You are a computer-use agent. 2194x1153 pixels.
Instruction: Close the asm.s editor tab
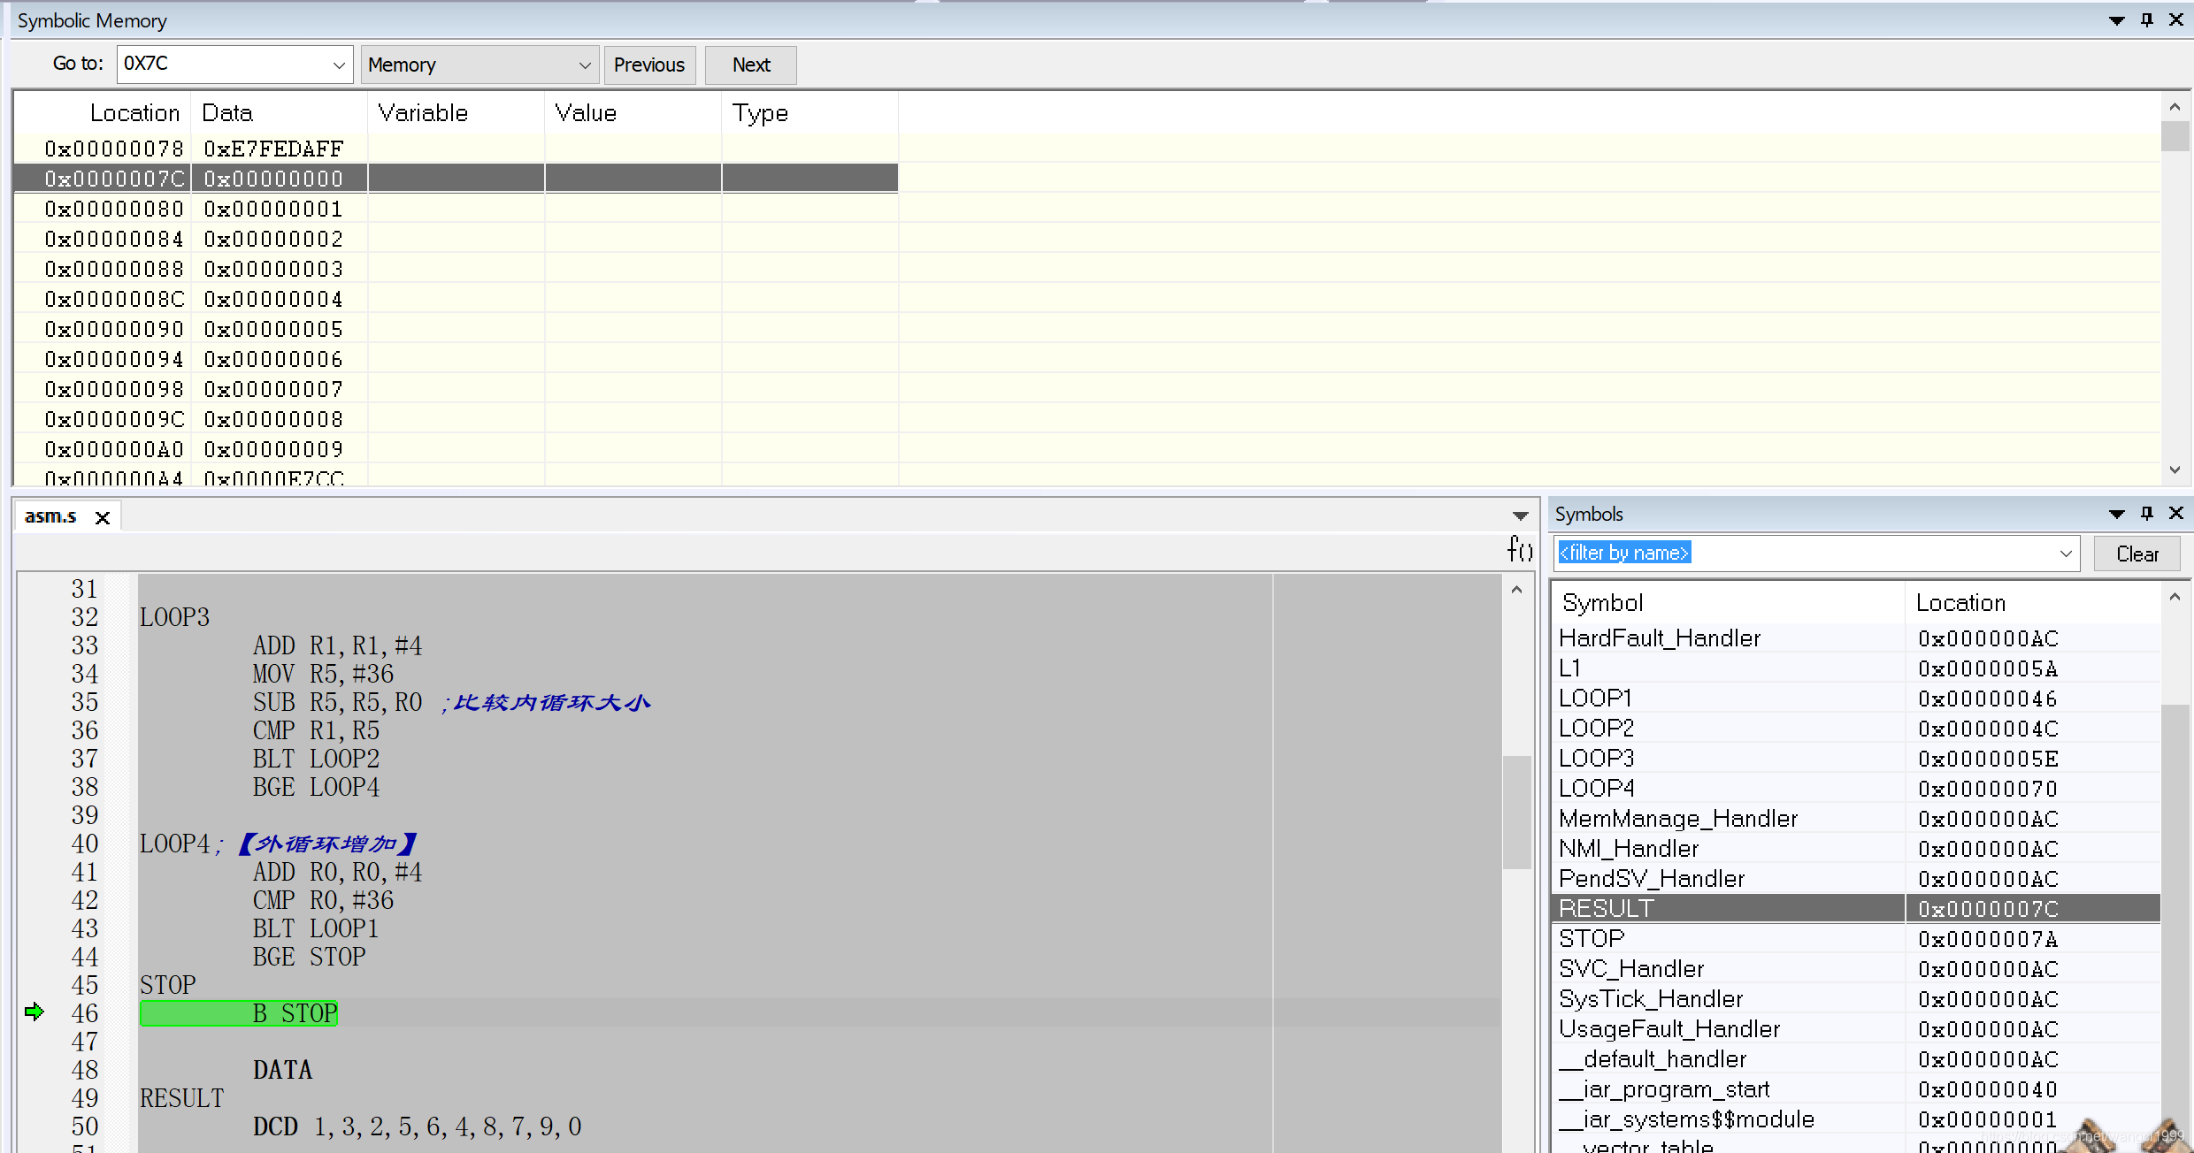point(103,518)
